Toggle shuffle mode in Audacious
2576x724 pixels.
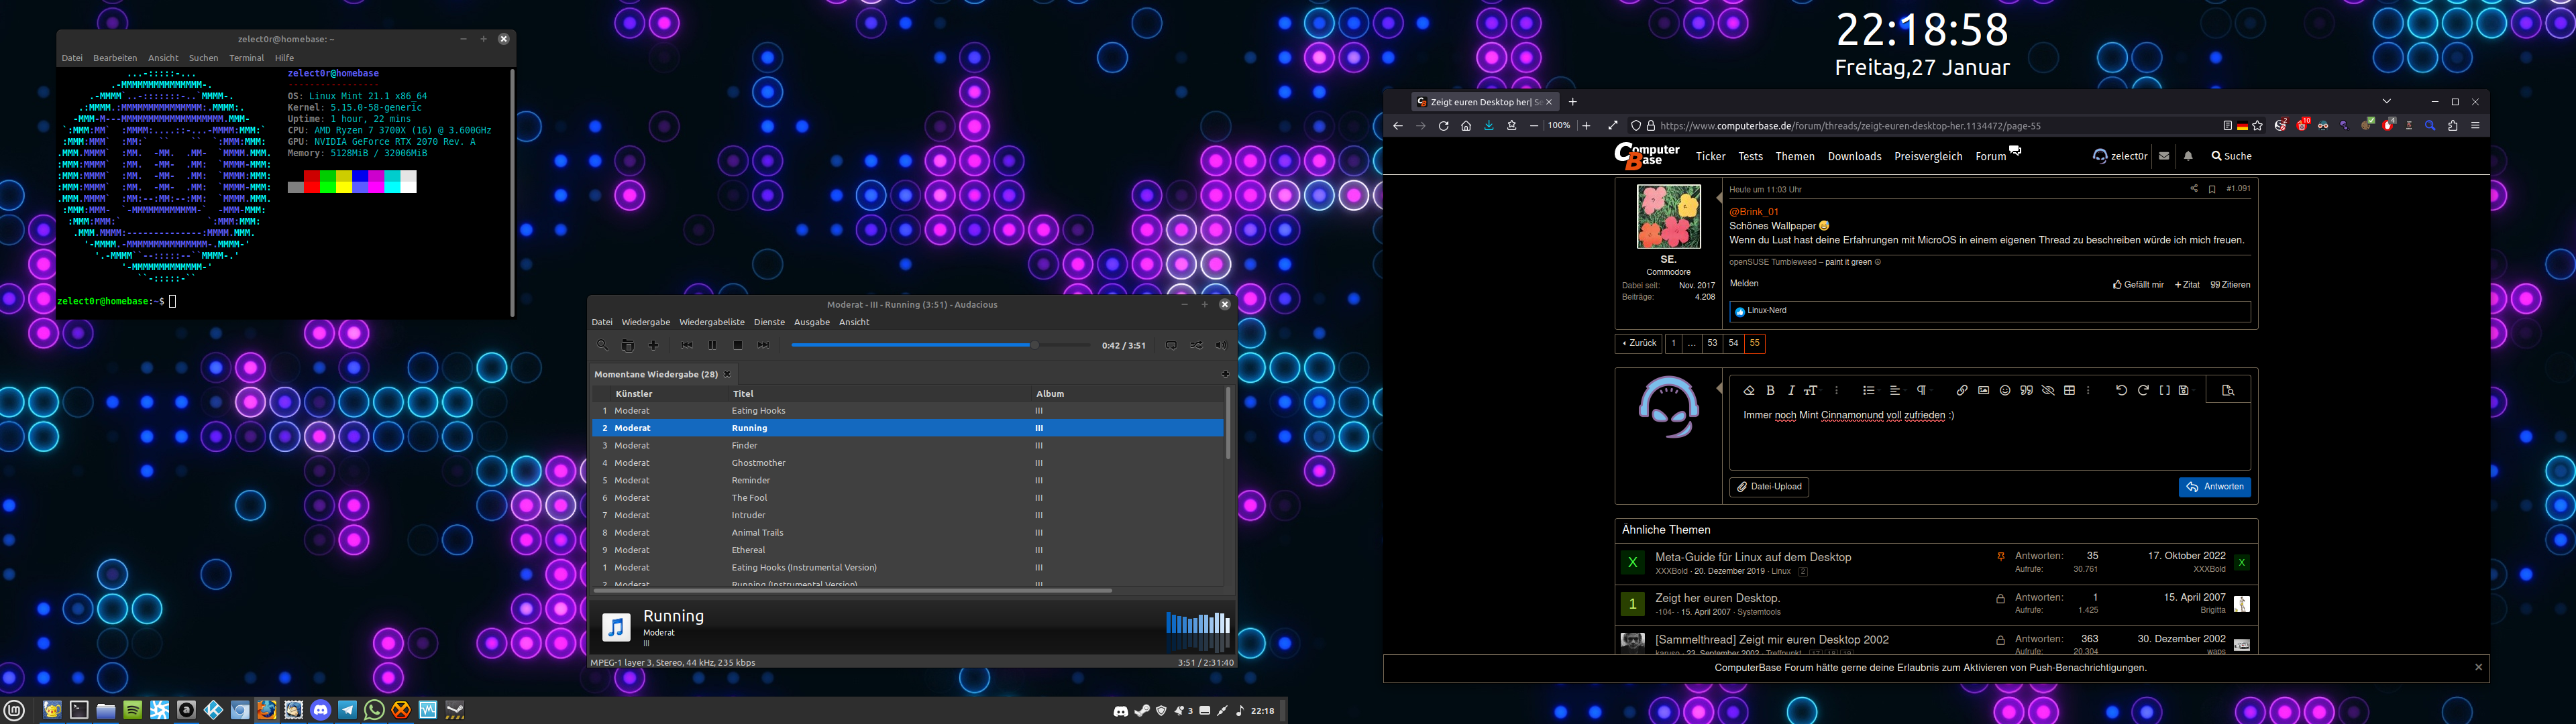pos(1196,345)
